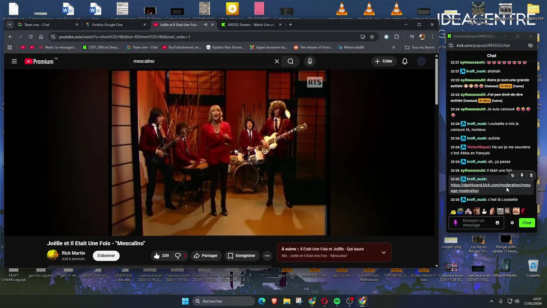Go to the browser home page

point(41,37)
